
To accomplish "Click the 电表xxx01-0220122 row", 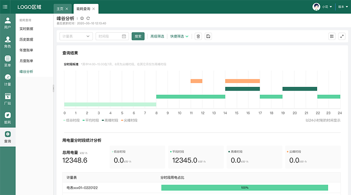I will click(201, 188).
